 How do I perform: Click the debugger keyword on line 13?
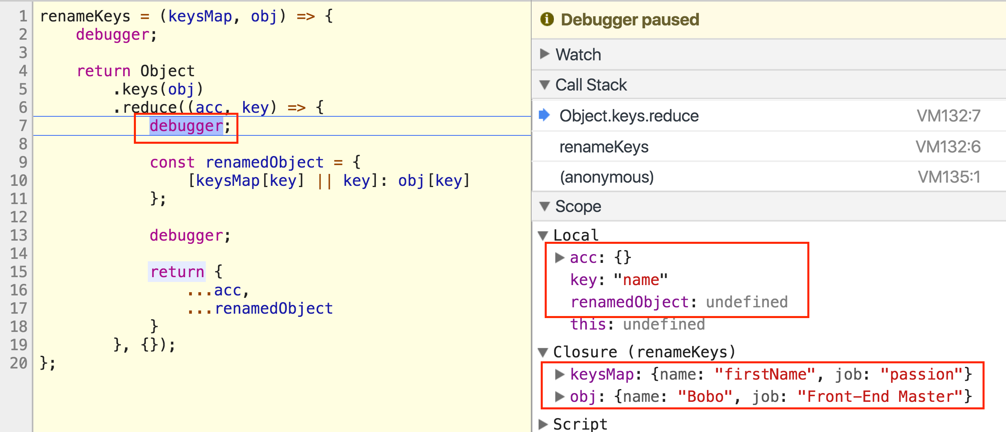[189, 236]
